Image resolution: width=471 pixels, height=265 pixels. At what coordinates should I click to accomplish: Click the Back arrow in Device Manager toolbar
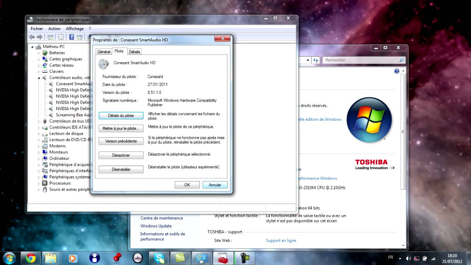pyautogui.click(x=32, y=37)
